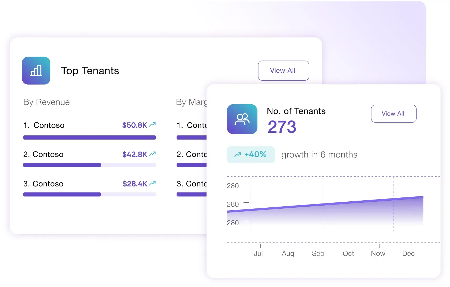Click View All in Top Tenants card
Screen dimensions: 450x287
[283, 71]
